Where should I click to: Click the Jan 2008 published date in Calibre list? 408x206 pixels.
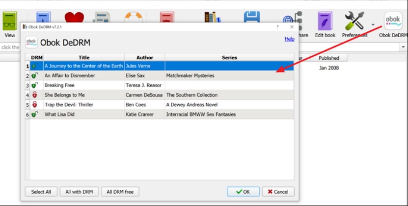coord(329,68)
